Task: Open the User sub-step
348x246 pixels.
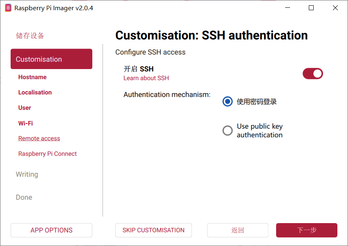Action: pyautogui.click(x=25, y=108)
